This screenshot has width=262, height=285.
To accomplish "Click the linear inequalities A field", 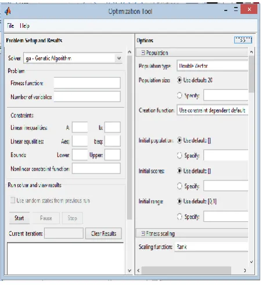I will [x=80, y=127].
